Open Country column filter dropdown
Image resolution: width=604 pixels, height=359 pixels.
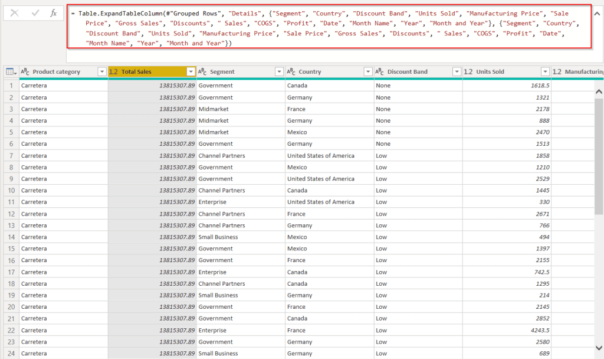tap(368, 71)
